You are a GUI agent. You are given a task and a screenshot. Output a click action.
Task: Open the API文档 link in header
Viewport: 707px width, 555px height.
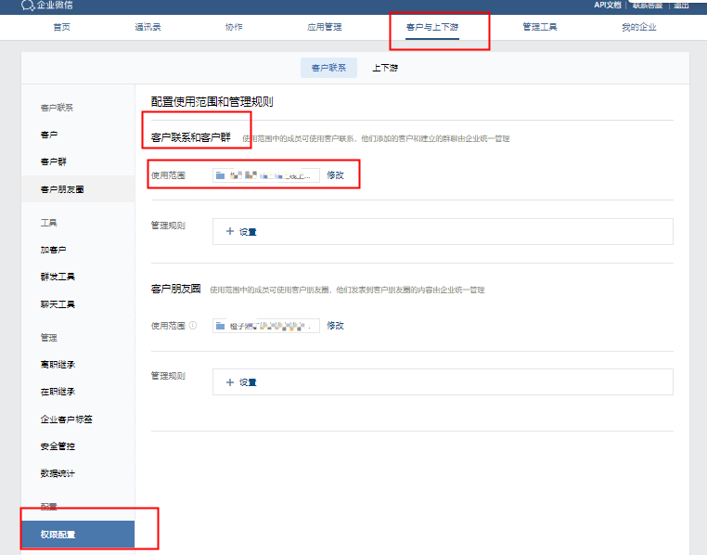pyautogui.click(x=608, y=6)
